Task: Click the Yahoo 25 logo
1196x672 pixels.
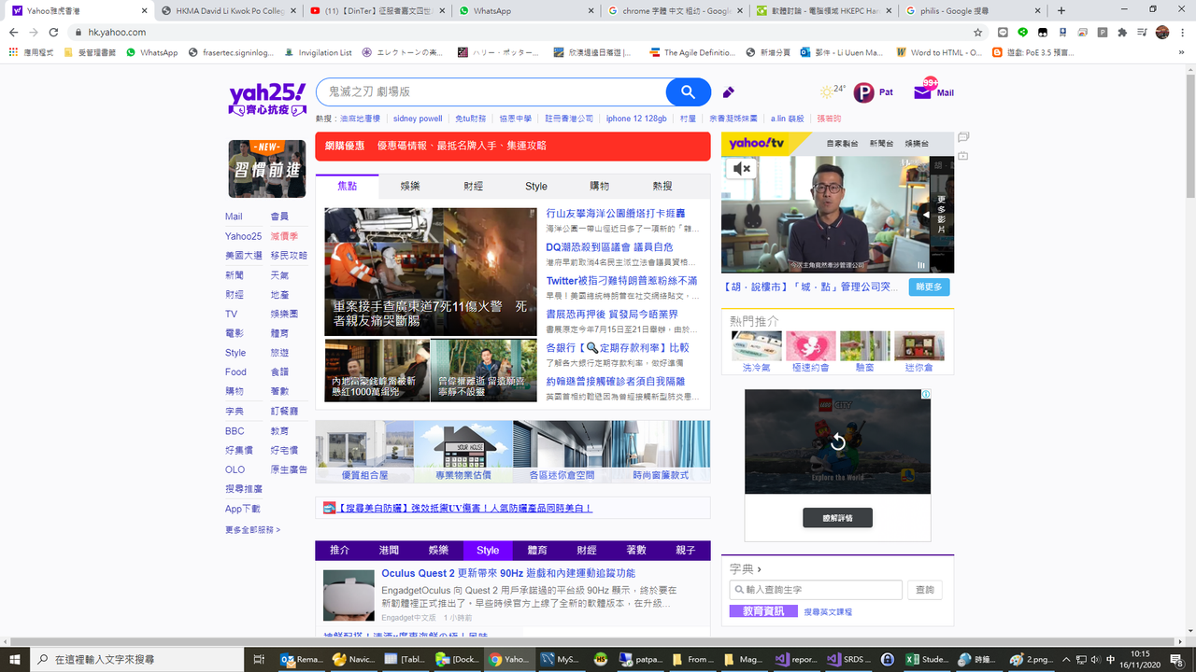Action: (267, 98)
